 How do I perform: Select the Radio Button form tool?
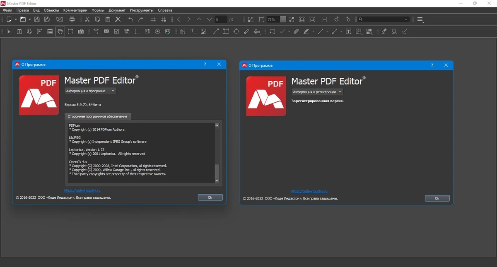point(157,31)
